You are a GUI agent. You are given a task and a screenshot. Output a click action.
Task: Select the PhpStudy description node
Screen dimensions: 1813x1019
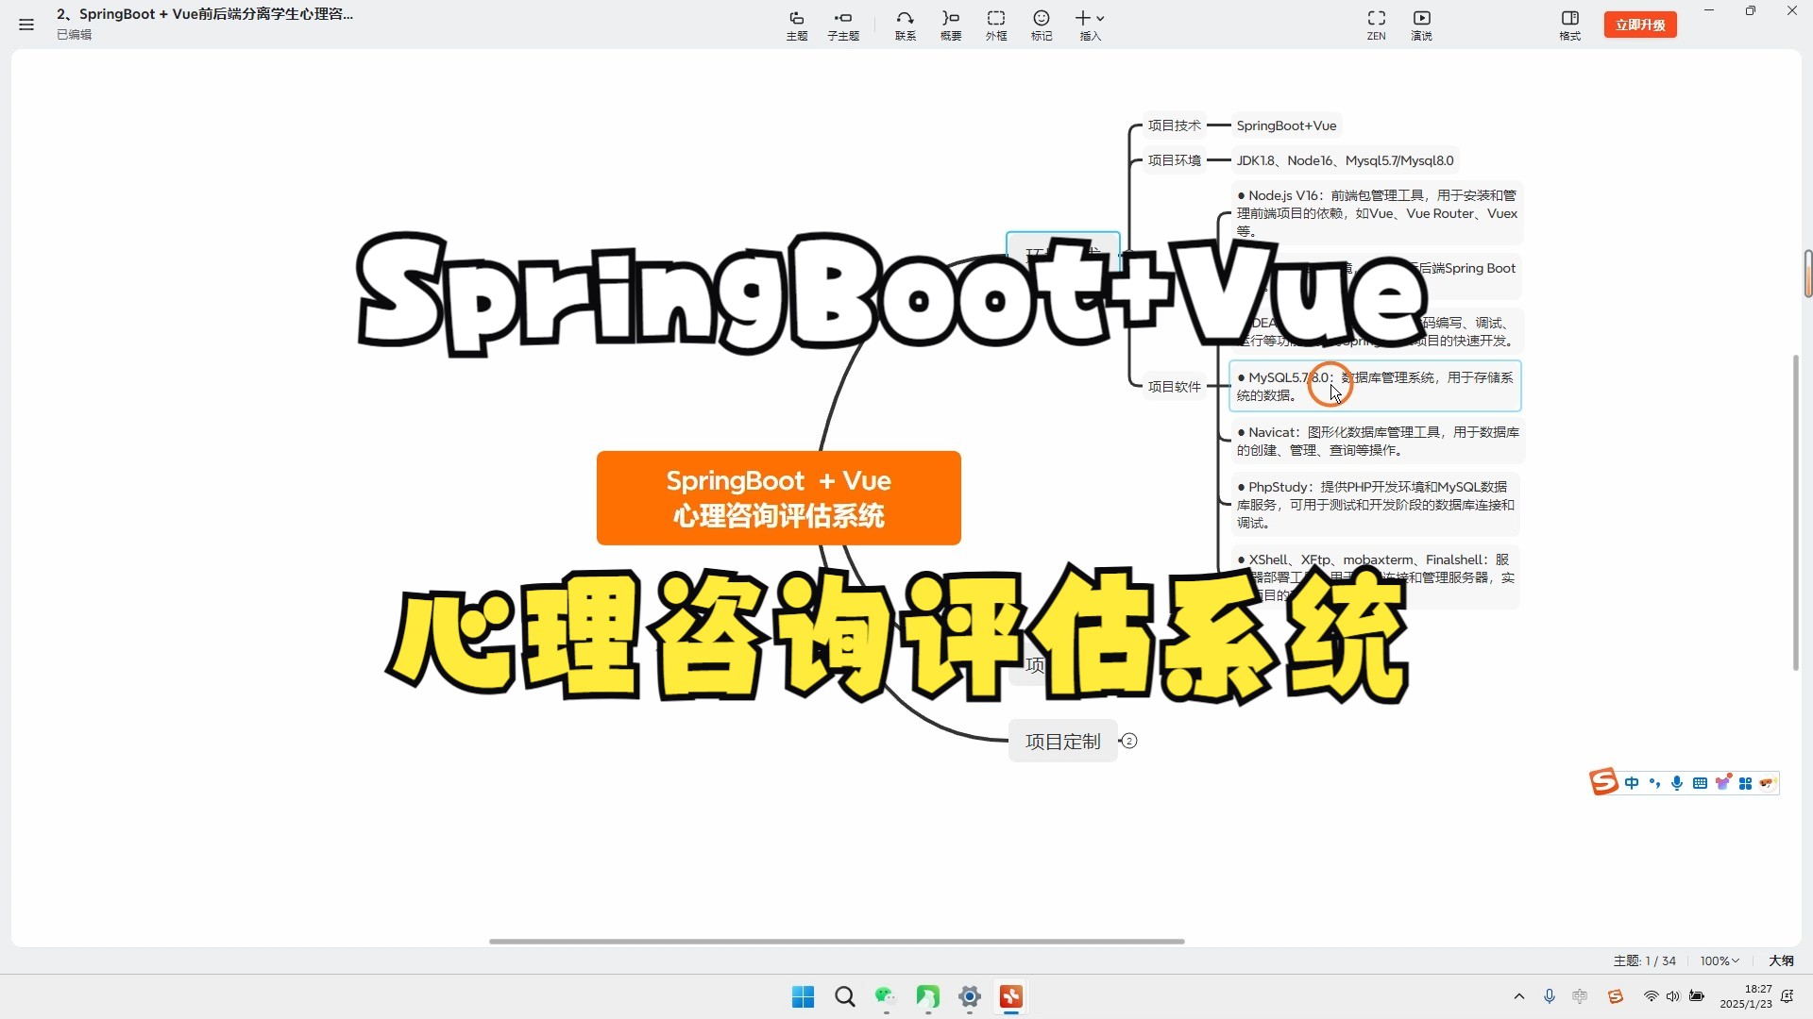[x=1375, y=505]
